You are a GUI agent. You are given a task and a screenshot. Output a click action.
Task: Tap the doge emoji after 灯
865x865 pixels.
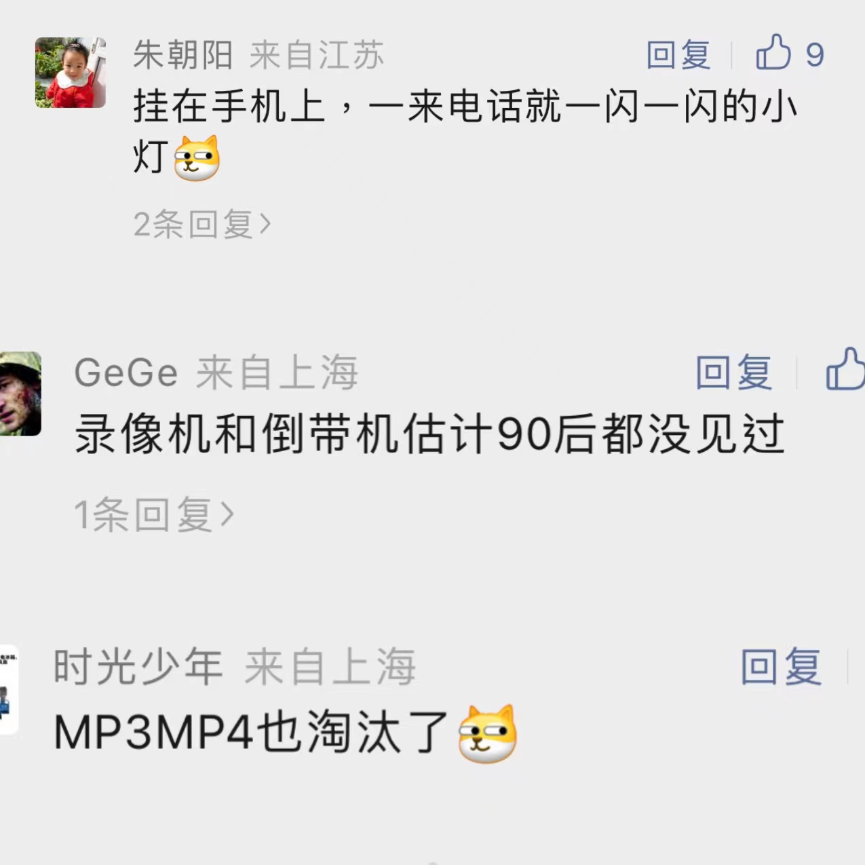[197, 158]
